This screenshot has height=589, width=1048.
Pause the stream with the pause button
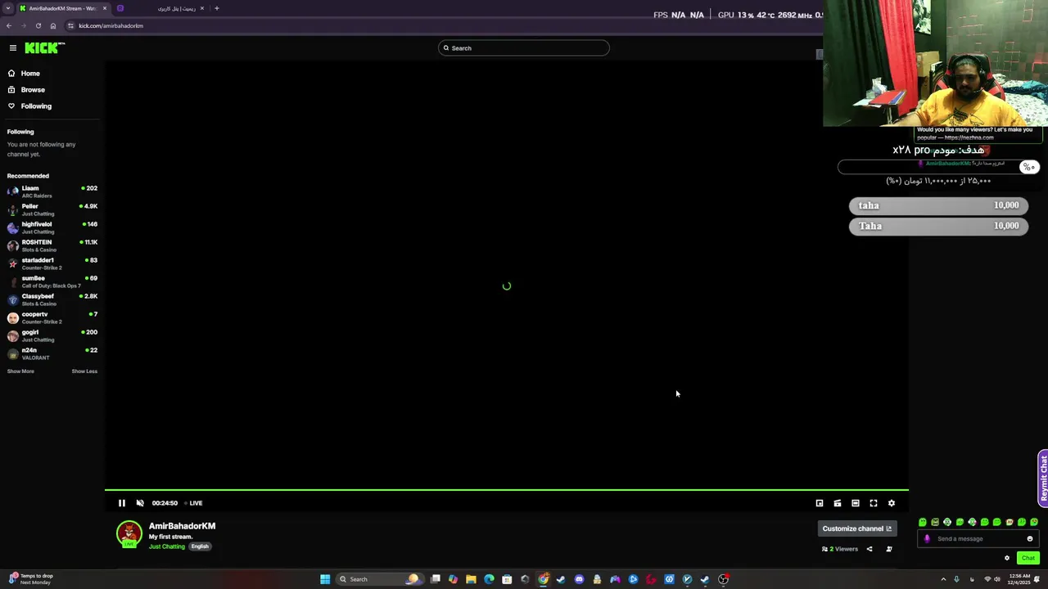122,503
